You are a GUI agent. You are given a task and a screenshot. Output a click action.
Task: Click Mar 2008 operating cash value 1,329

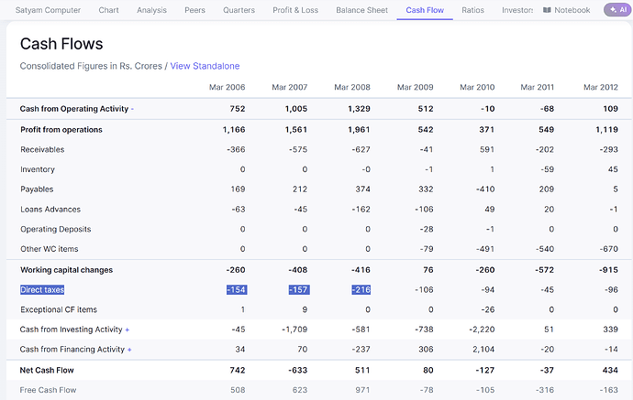tap(359, 109)
